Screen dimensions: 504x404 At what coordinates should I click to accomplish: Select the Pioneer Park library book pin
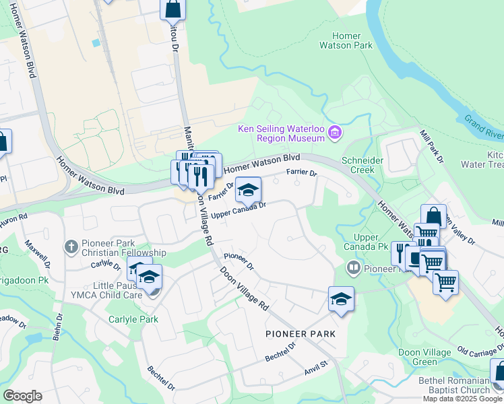[x=354, y=268]
